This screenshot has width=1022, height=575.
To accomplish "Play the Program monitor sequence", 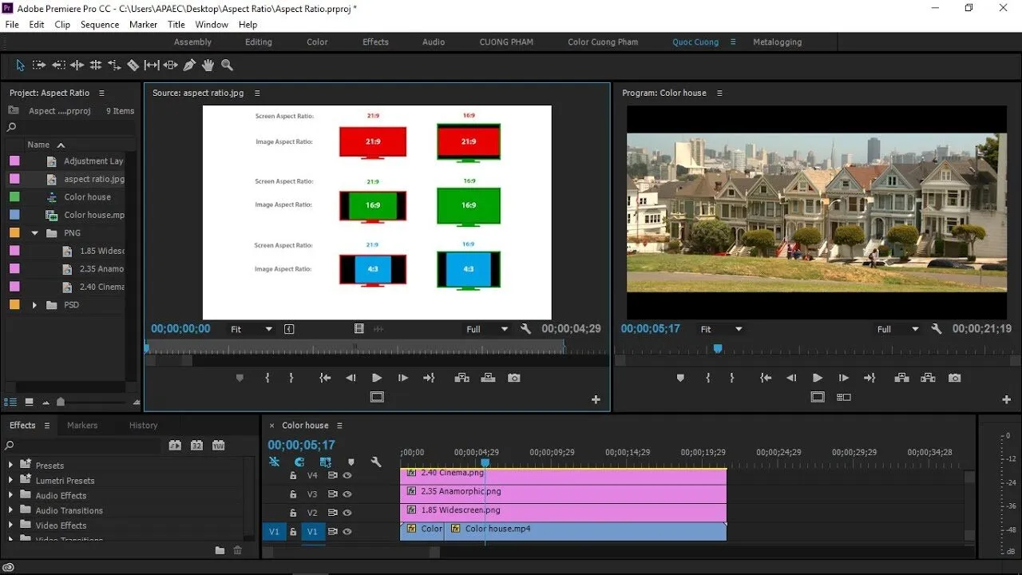I will [x=817, y=378].
